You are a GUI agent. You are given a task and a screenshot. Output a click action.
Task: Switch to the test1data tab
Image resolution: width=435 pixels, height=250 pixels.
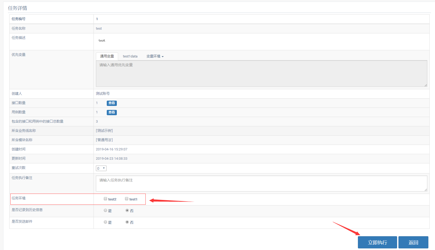130,56
